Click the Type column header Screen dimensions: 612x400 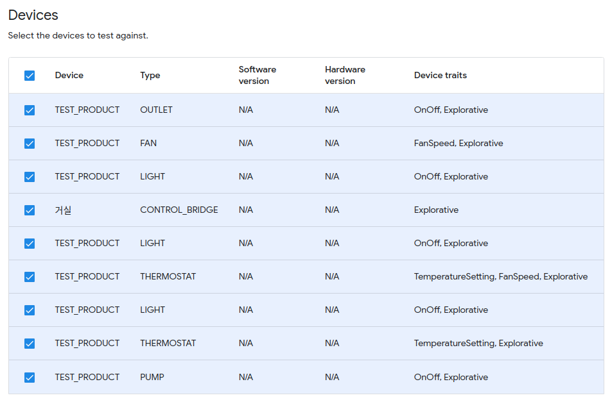150,75
